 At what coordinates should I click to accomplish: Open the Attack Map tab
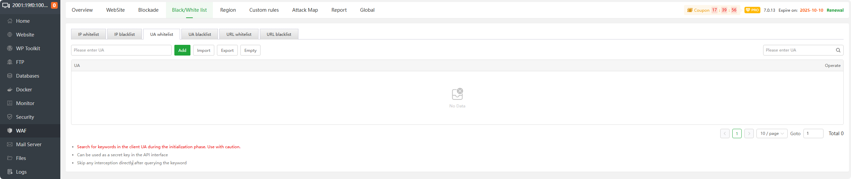305,10
